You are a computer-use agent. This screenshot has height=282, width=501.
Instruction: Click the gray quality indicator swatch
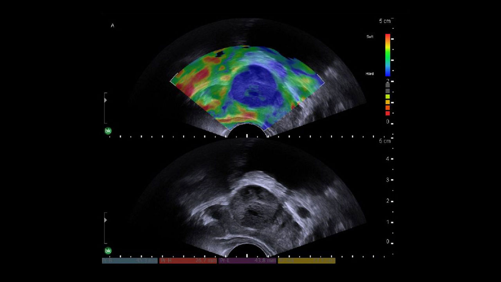[x=387, y=85]
